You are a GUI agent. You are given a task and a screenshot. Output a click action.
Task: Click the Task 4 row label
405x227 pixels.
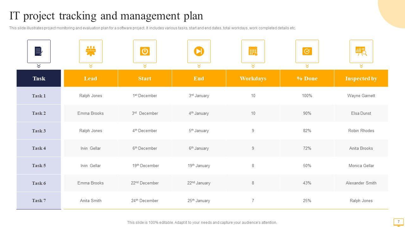39,148
